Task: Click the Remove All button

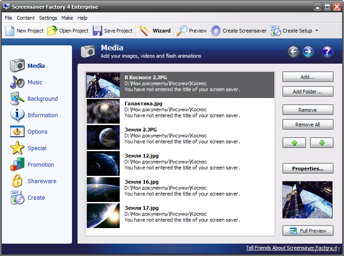Action: [308, 125]
